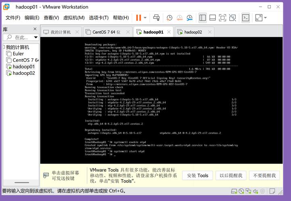Switch to the hadoop02 tab
Viewport: 291px width, 201px height.
click(x=193, y=32)
